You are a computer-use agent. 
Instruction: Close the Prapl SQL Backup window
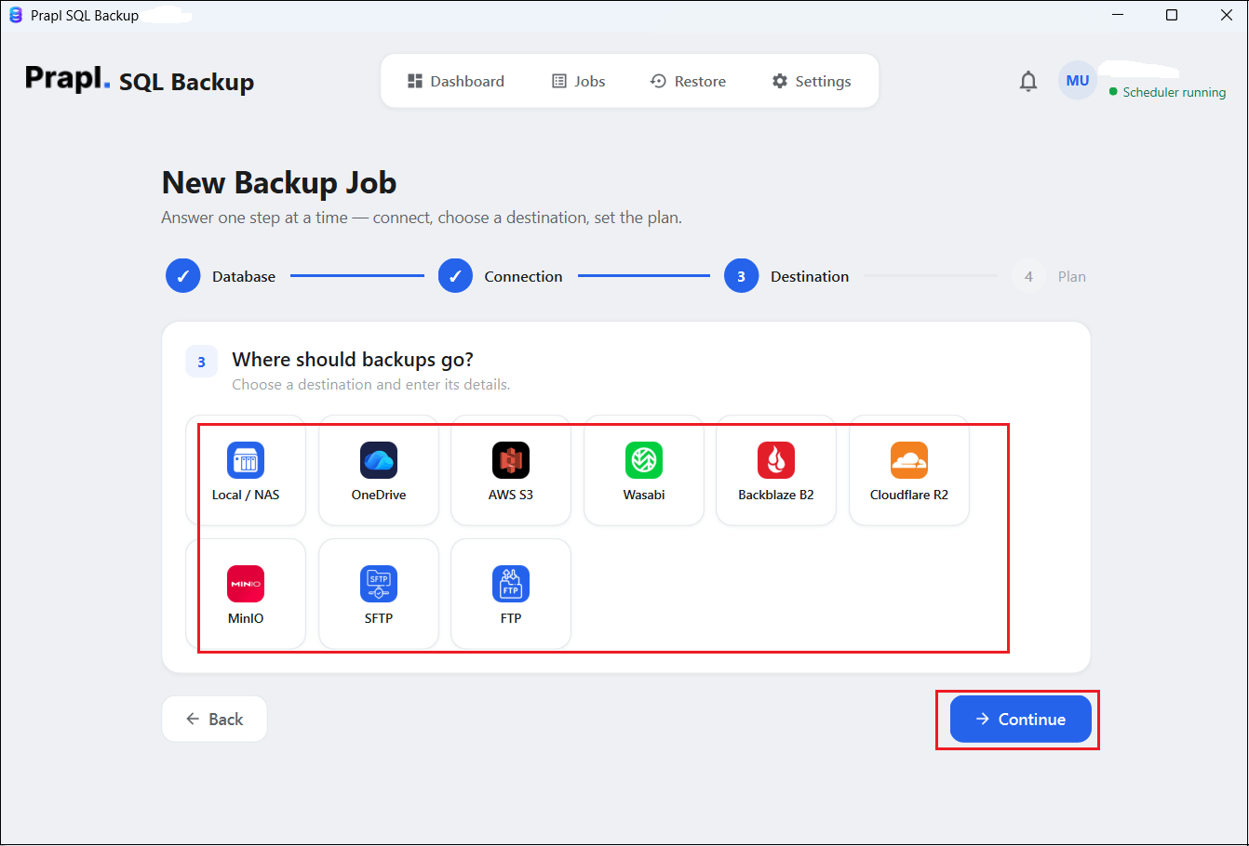(1225, 15)
